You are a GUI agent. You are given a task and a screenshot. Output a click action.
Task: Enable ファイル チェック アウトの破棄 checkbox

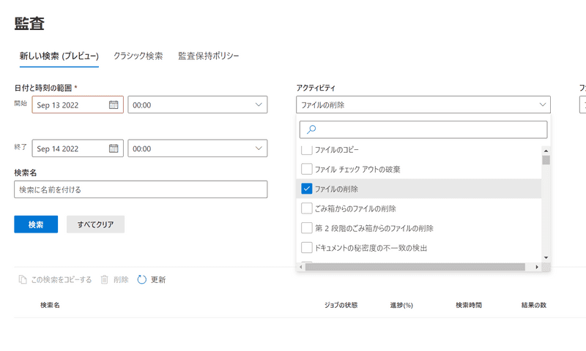click(x=307, y=169)
